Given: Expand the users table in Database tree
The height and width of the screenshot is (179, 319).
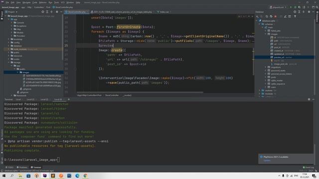Looking at the screenshot, I should [266, 87].
